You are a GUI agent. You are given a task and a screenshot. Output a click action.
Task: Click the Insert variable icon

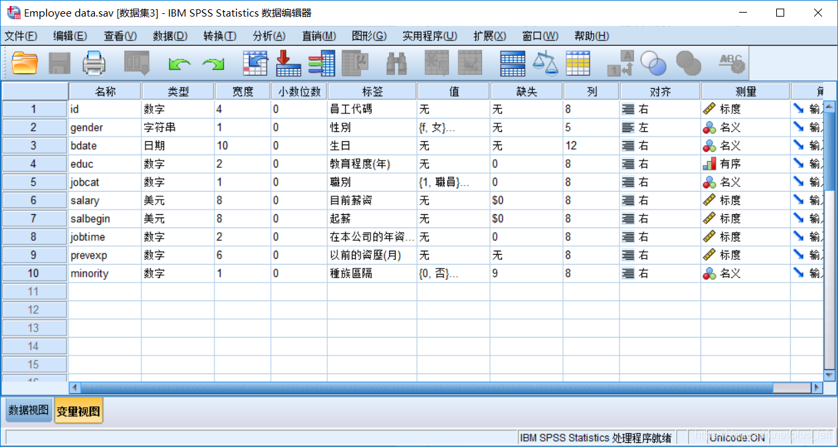tap(470, 63)
